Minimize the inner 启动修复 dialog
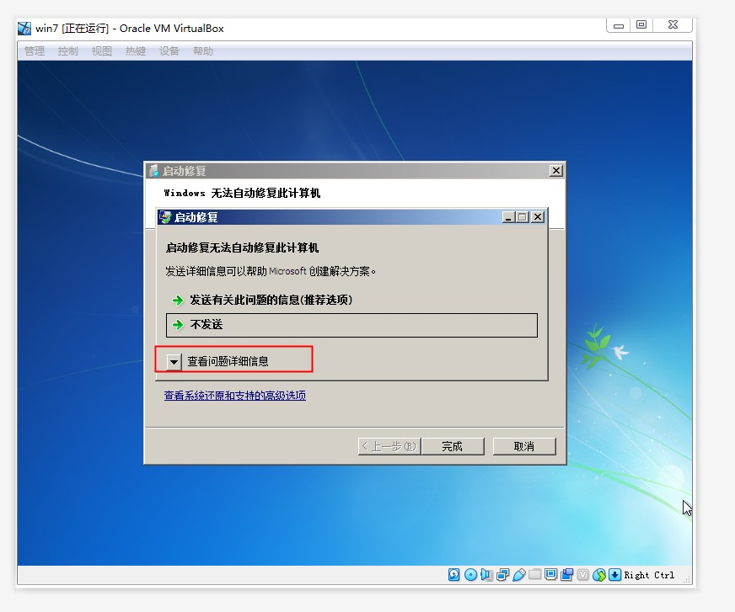The image size is (735, 612). (x=508, y=217)
